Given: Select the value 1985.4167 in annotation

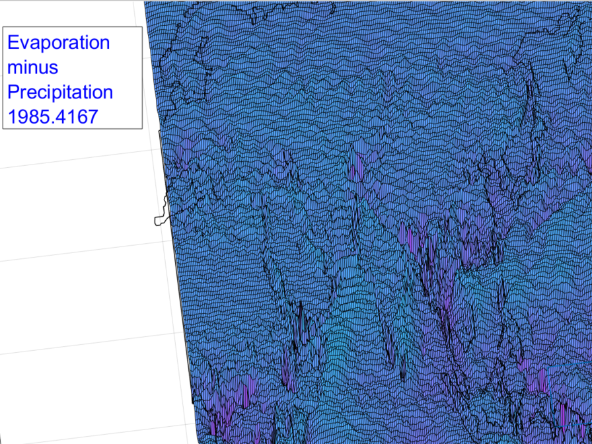Looking at the screenshot, I should (x=53, y=117).
